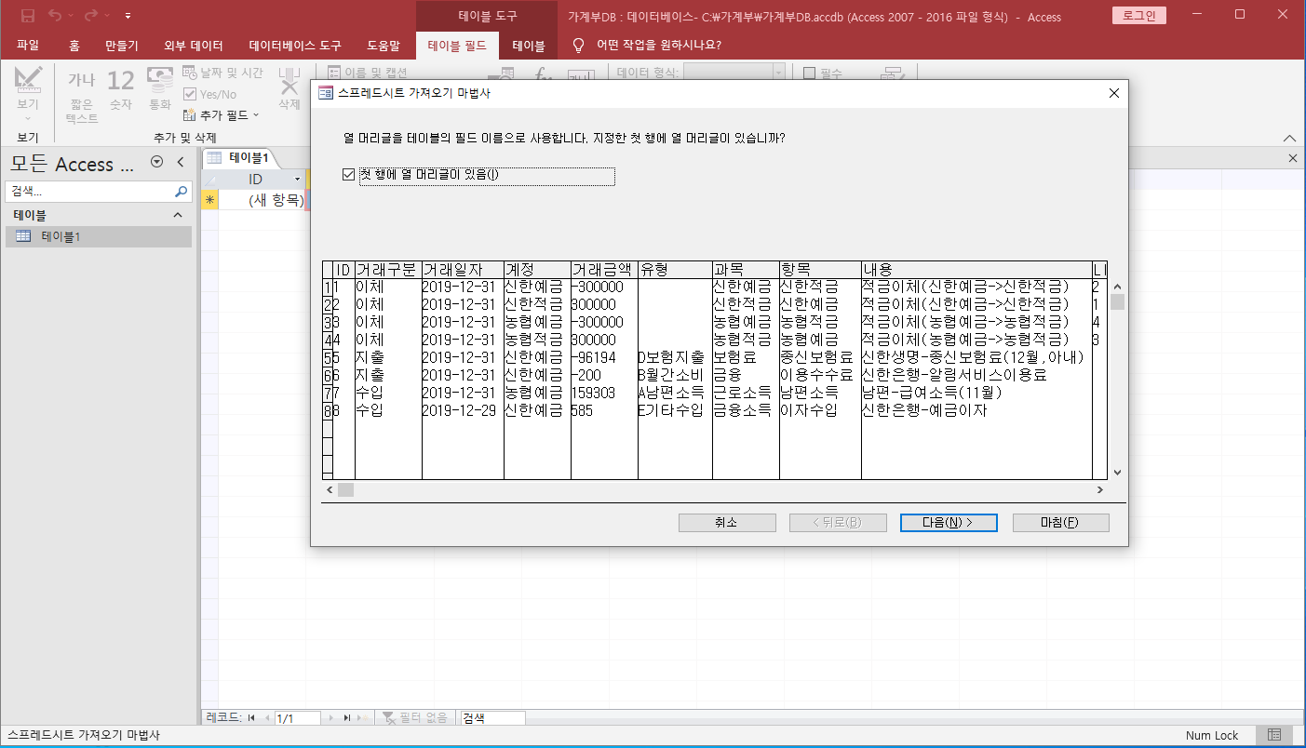Click the preview horizontal scrollbar right arrow
Viewport: 1306px width, 748px height.
(1099, 489)
